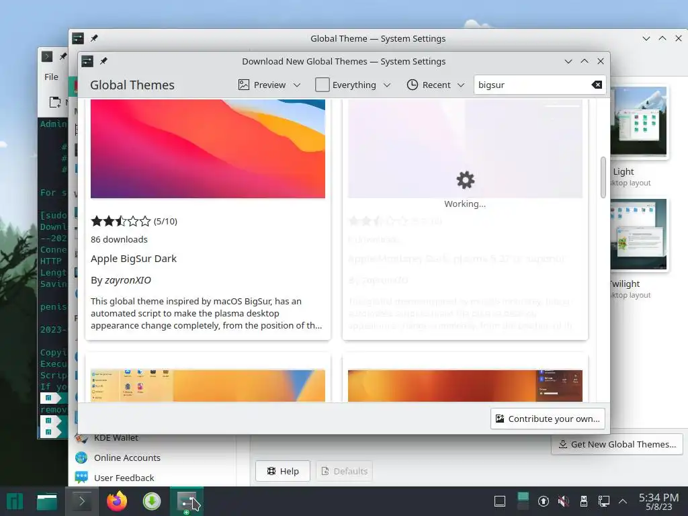
Task: Click the Apple BigSur Dark description text
Action: [206, 313]
